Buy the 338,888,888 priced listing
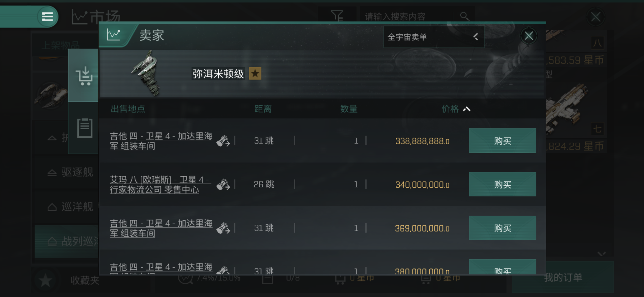 coord(503,141)
